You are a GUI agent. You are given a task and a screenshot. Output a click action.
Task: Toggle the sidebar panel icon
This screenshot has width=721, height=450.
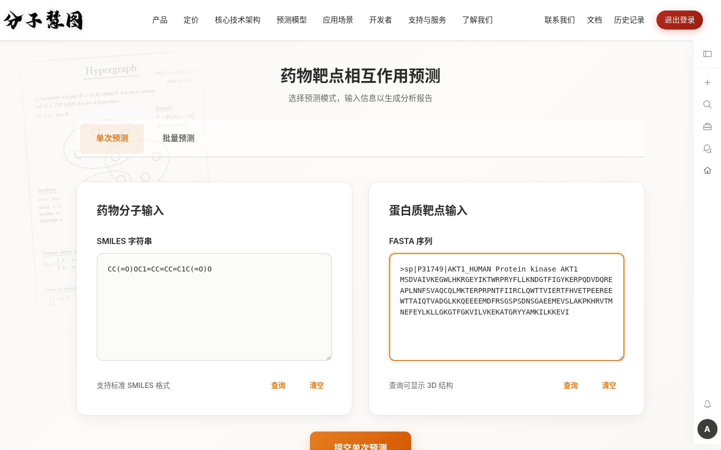tap(707, 54)
